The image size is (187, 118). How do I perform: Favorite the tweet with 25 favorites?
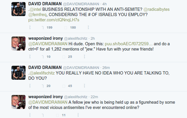(64, 57)
